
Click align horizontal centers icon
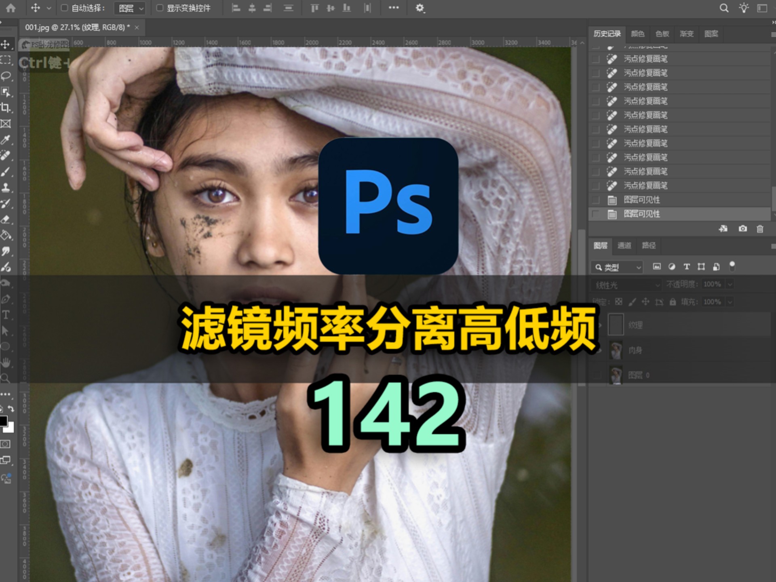point(252,8)
